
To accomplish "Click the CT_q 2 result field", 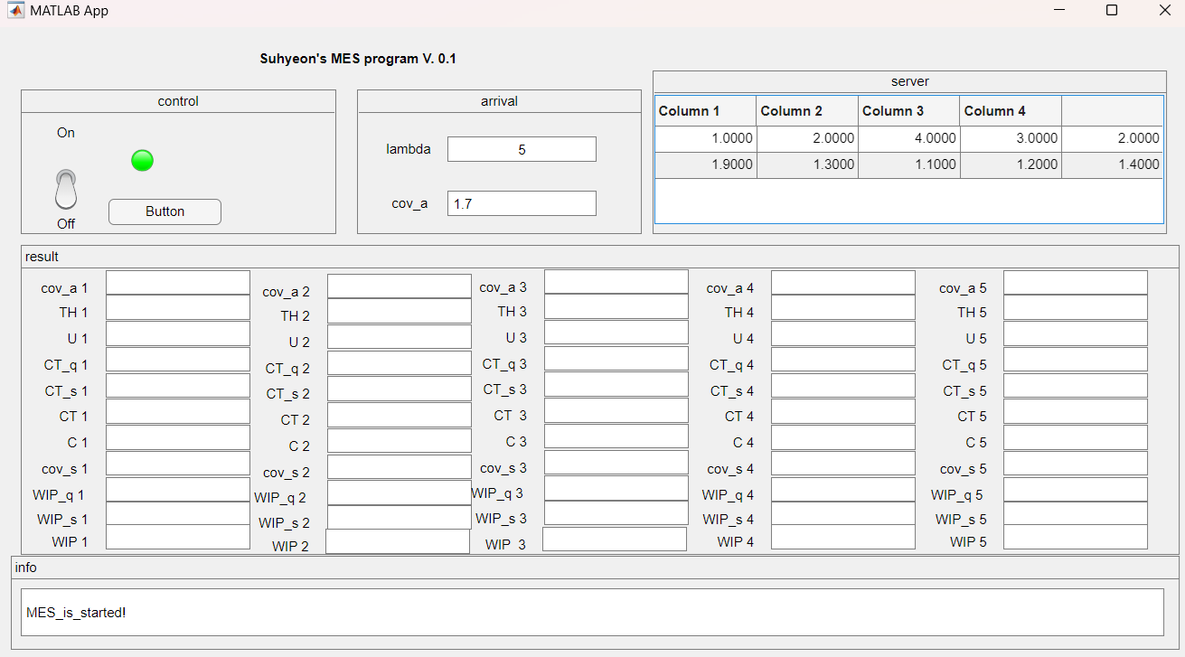I will (400, 363).
